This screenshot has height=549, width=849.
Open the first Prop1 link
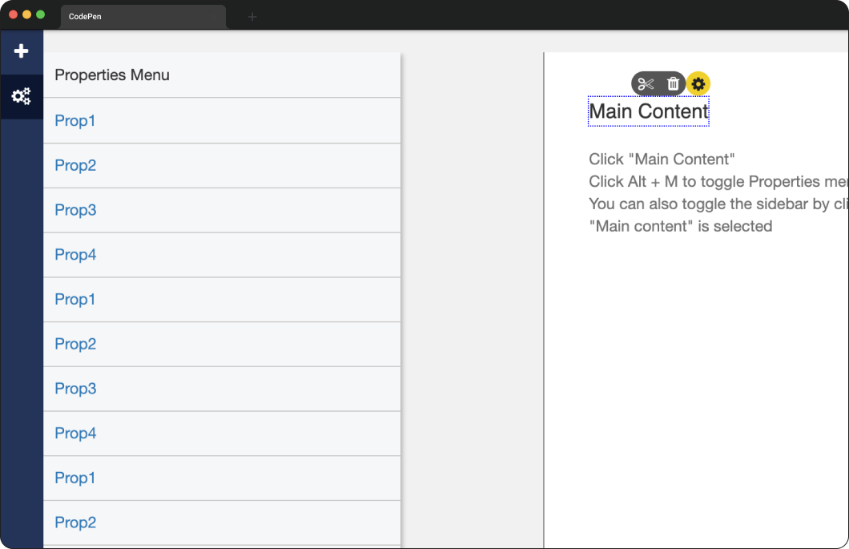(x=74, y=120)
